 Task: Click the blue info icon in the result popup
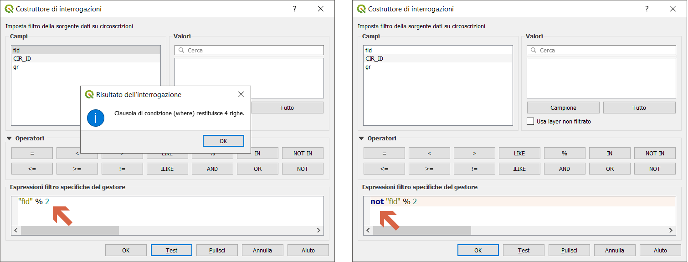tap(96, 118)
